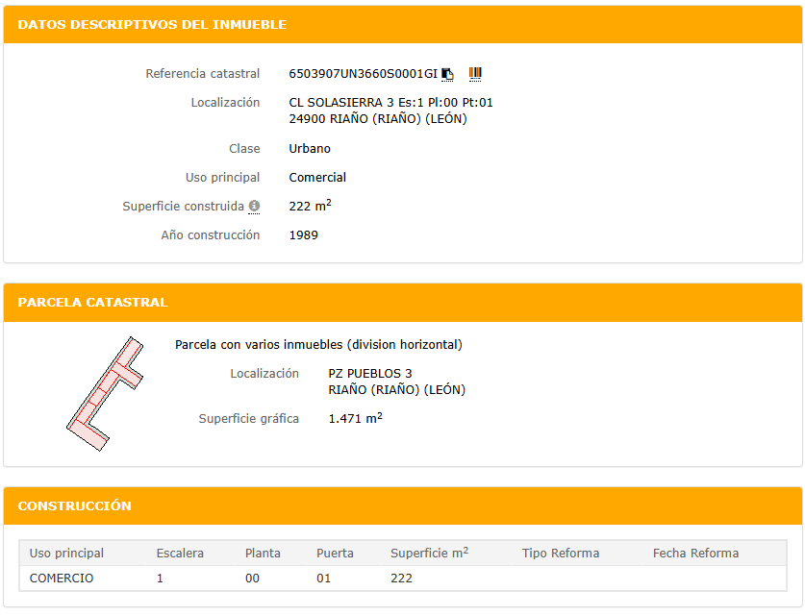Click the COMERCIO cell in construction table
The image size is (805, 616).
pyautogui.click(x=62, y=579)
